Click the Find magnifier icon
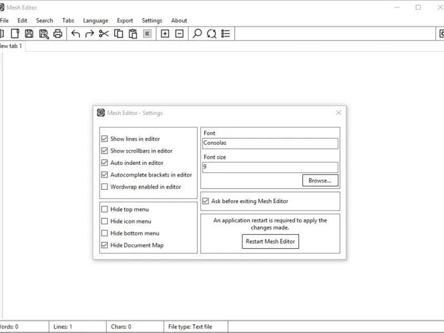 [197, 33]
